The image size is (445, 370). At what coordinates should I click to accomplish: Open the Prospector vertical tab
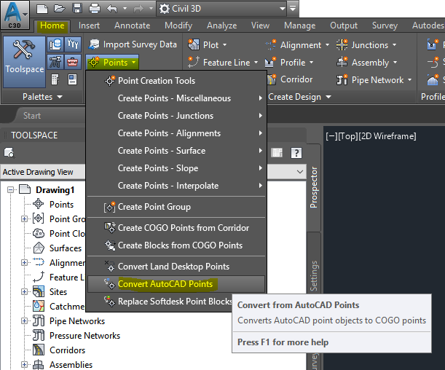click(x=314, y=187)
